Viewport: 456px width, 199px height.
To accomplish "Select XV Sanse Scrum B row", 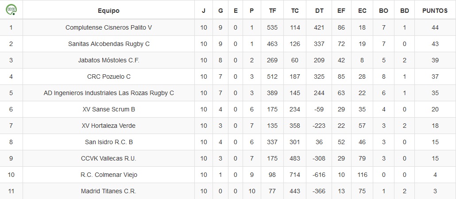I will [228, 109].
